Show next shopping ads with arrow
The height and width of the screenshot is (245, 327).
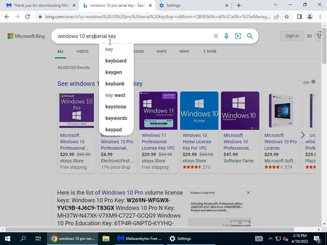(x=303, y=135)
